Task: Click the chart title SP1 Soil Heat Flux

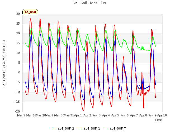Action: pyautogui.click(x=89, y=3)
